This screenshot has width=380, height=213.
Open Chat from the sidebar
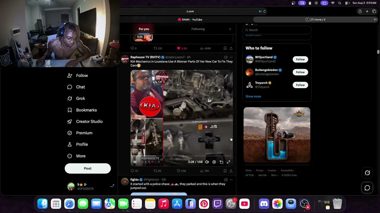pyautogui.click(x=76, y=87)
